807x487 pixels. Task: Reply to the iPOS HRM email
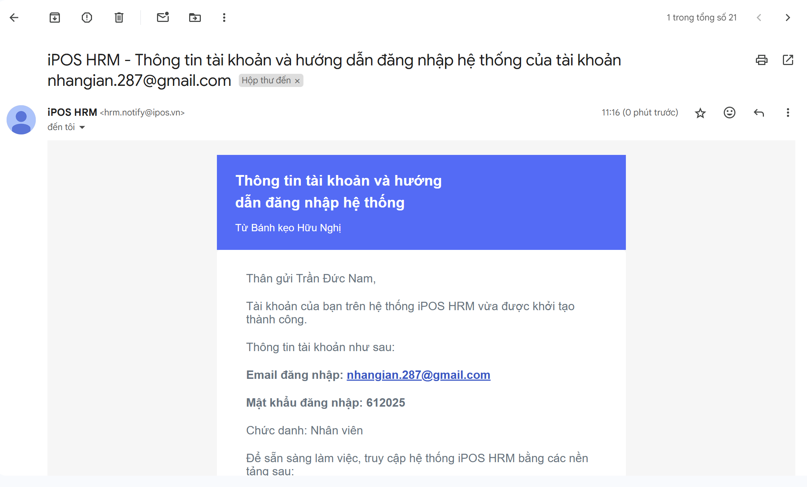pos(759,113)
